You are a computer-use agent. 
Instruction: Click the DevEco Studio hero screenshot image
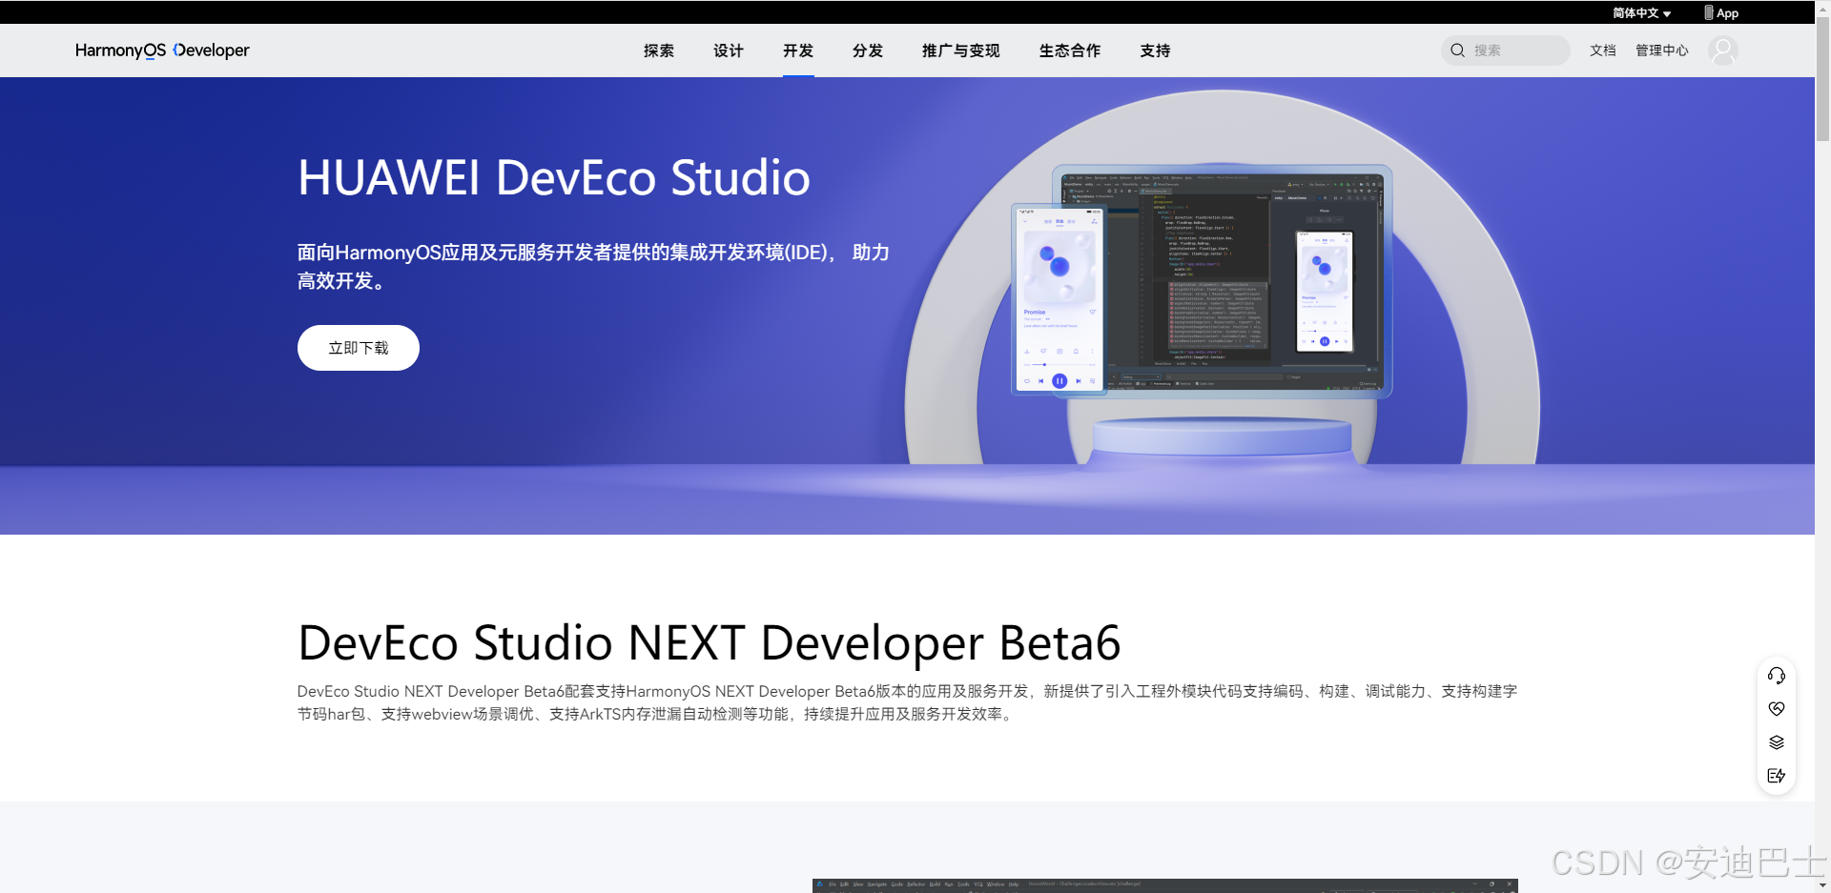[1202, 281]
